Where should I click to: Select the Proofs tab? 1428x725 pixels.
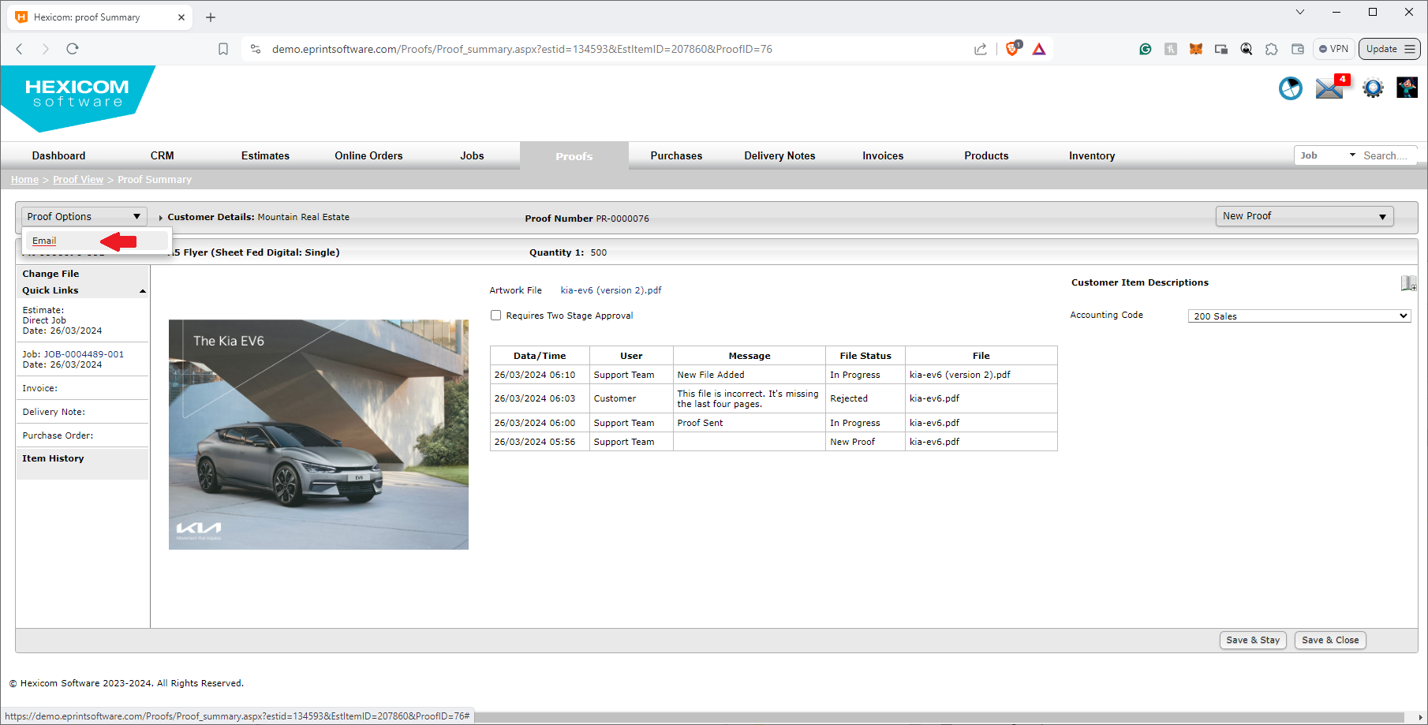click(x=574, y=156)
